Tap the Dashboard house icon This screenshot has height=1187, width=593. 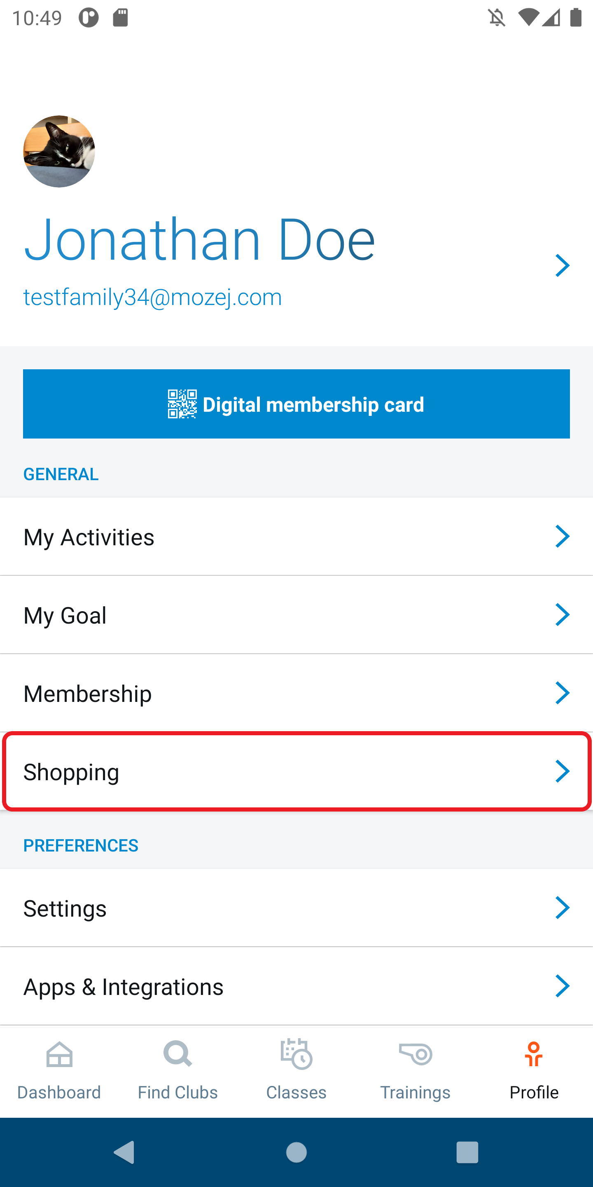(59, 1055)
